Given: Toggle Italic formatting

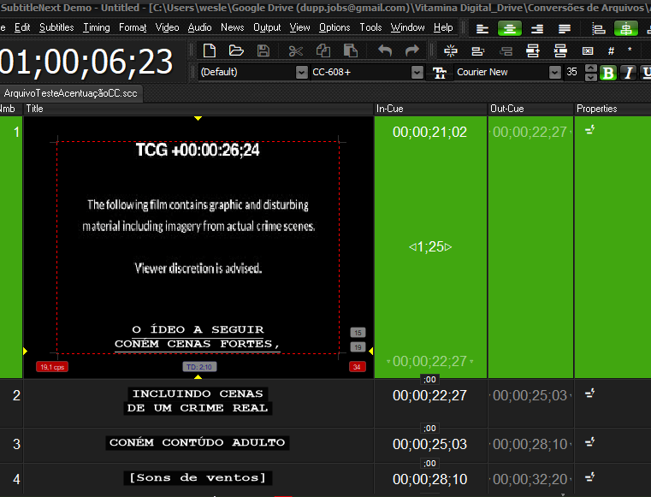Looking at the screenshot, I should point(628,73).
